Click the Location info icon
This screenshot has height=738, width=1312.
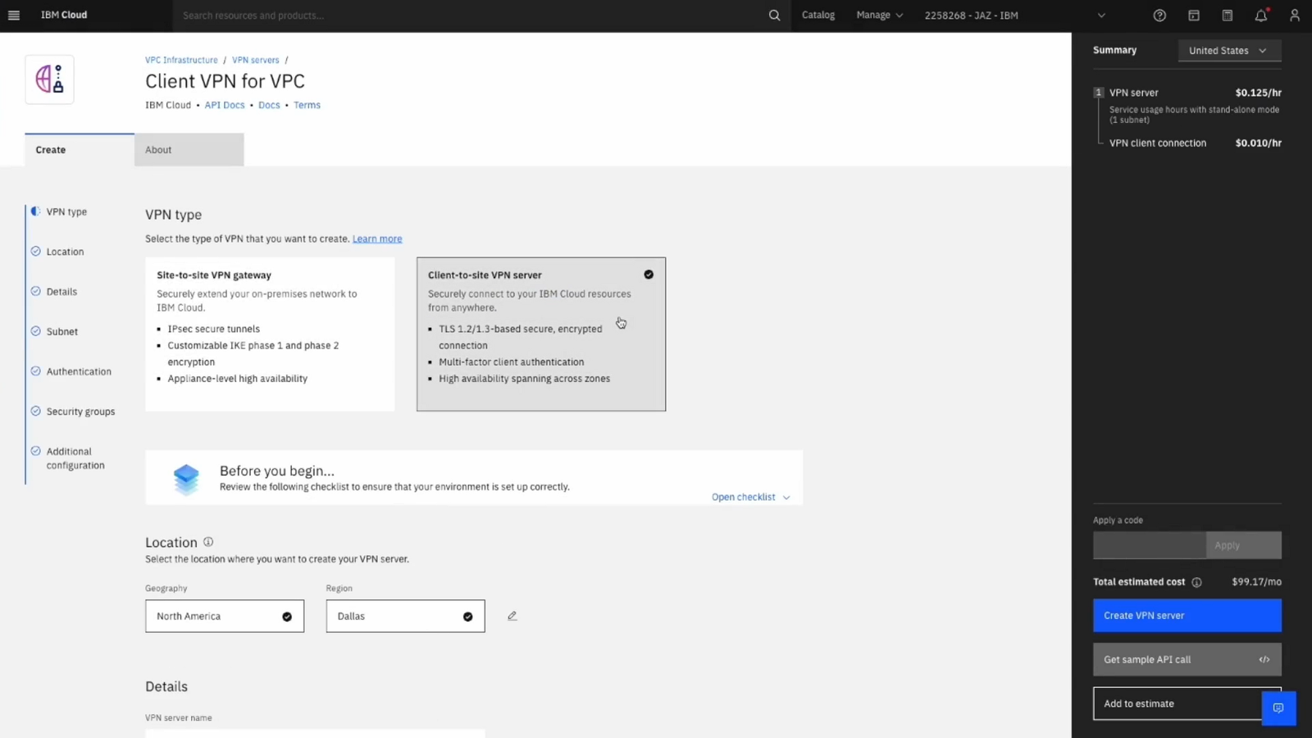point(208,541)
